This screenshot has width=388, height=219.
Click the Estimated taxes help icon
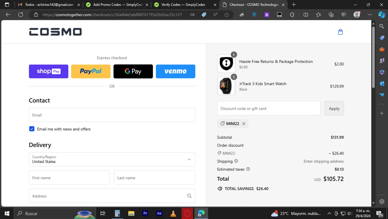248,169
